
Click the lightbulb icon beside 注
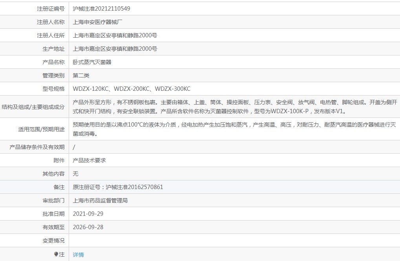(x=56, y=254)
